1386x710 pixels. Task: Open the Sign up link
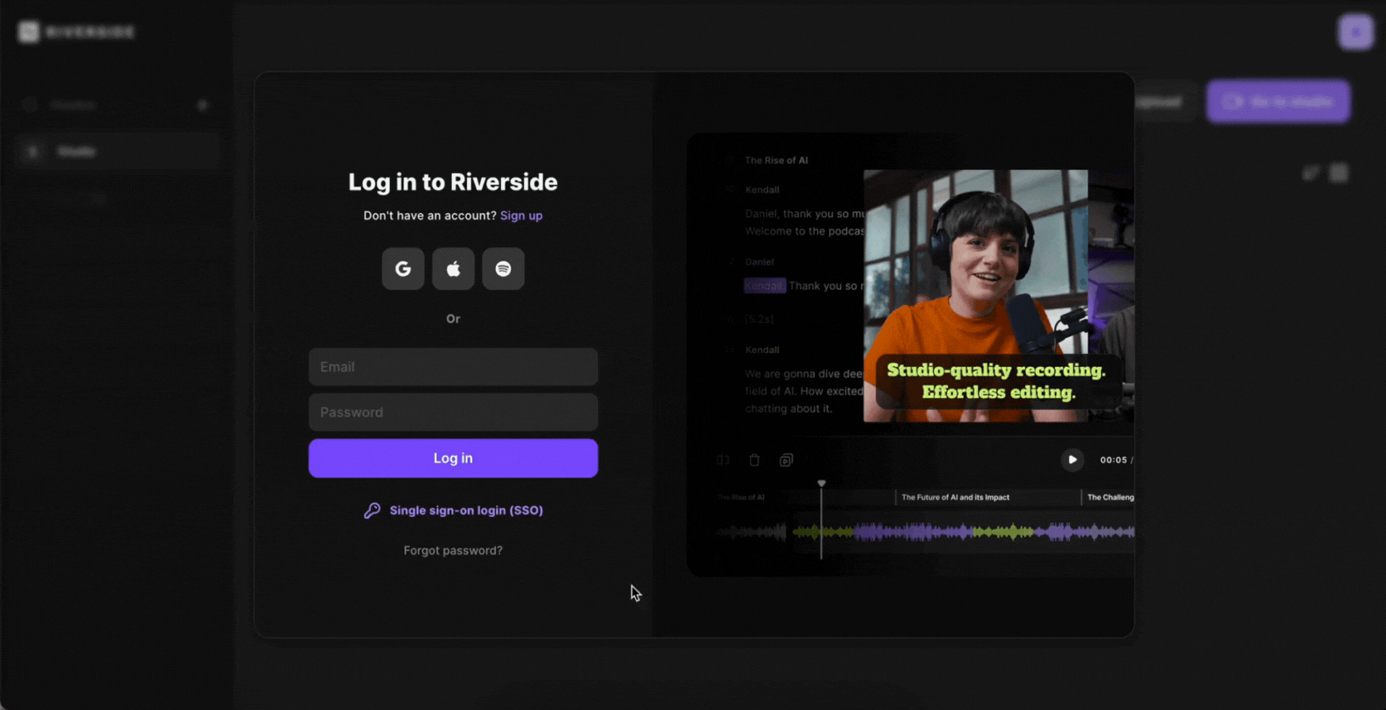[521, 215]
